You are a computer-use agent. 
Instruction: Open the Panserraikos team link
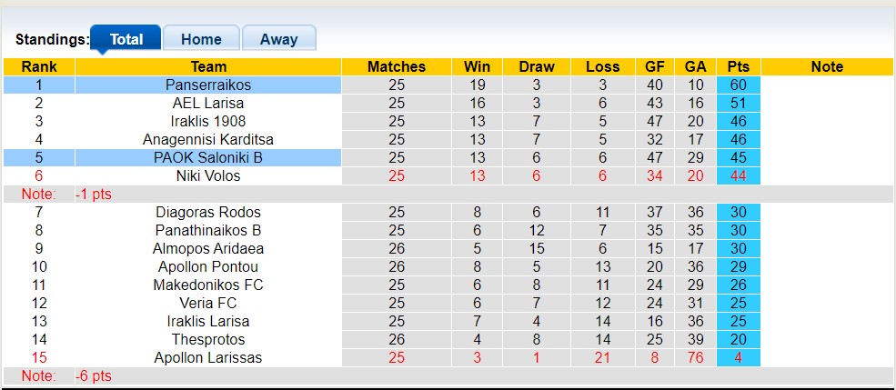pos(208,85)
